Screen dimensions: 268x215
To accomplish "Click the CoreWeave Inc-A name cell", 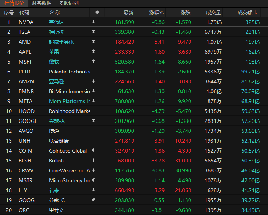I will [69, 171].
